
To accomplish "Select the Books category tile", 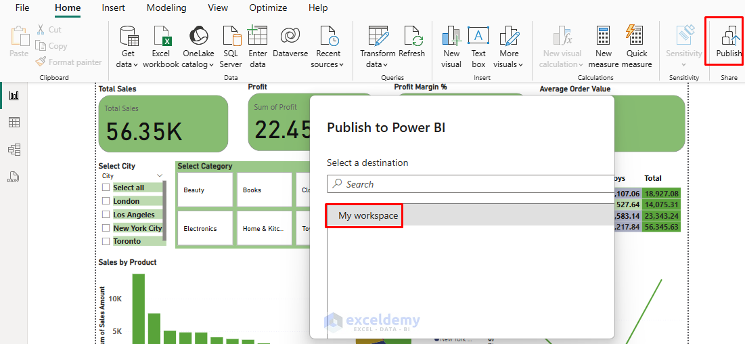I will click(x=264, y=190).
